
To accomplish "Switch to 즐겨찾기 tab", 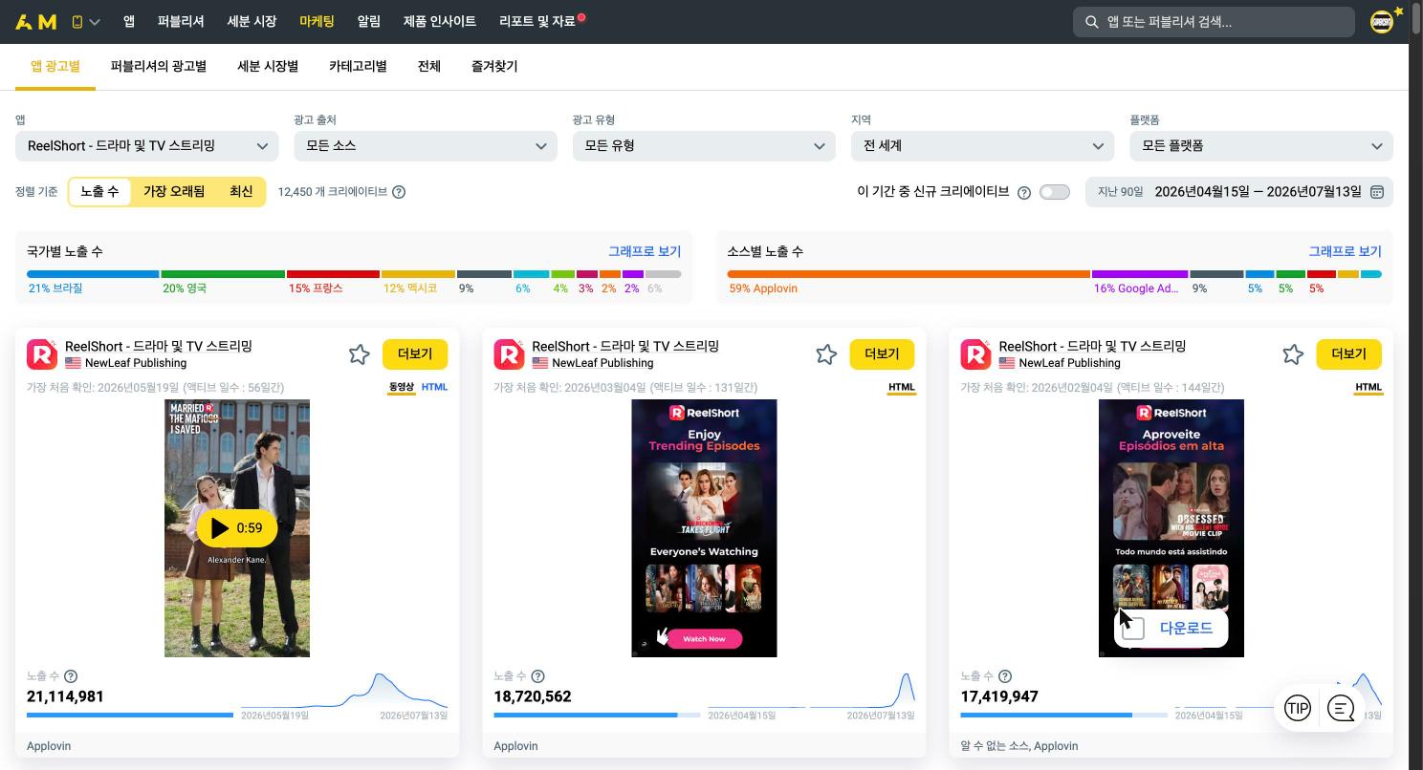I will click(494, 67).
